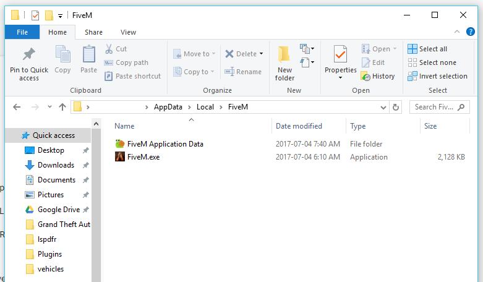Click the Edit command in Open group
The image size is (483, 282).
pos(373,62)
